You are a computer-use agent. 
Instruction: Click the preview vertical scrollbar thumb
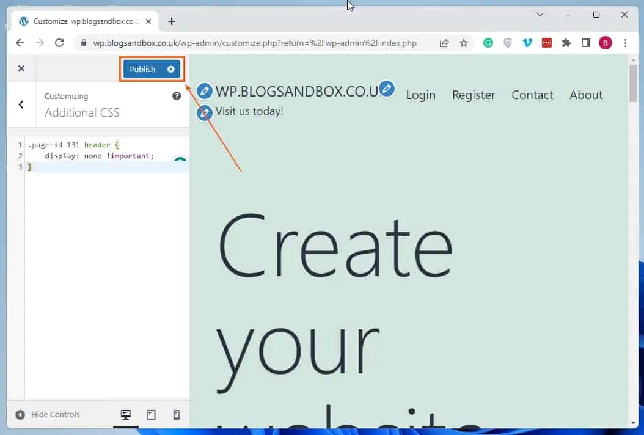633,83
